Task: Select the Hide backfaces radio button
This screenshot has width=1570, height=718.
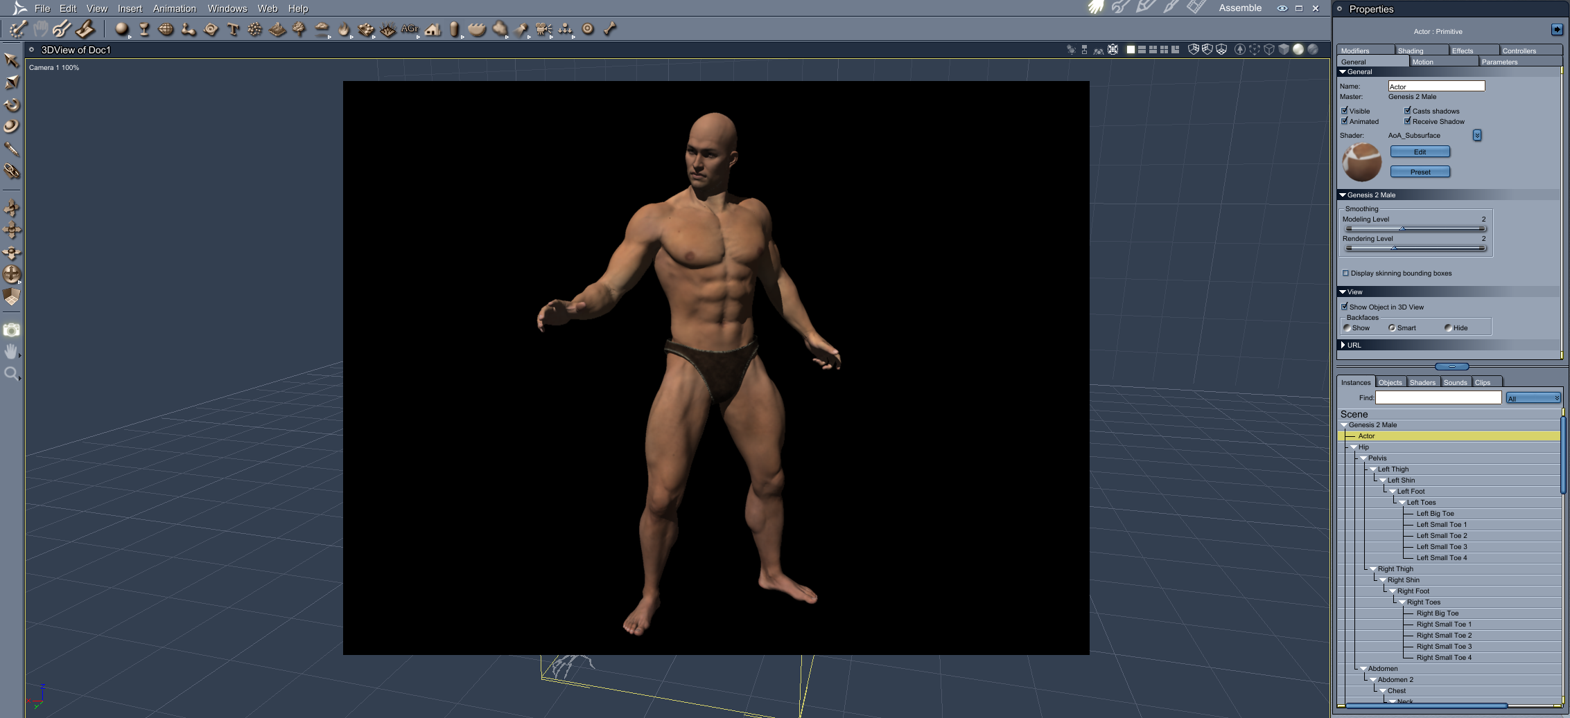Action: tap(1448, 328)
